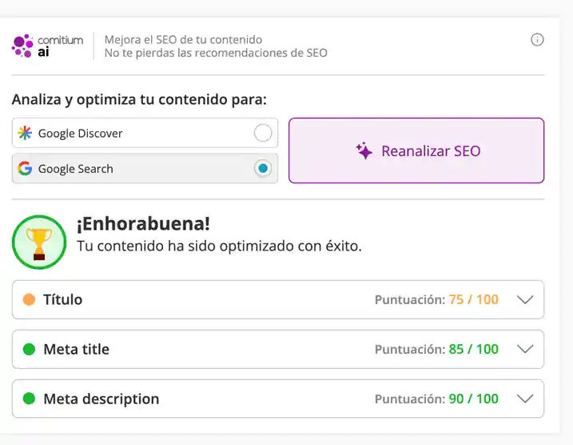Click the Google Discover star icon
Image resolution: width=573 pixels, height=445 pixels.
tap(26, 134)
